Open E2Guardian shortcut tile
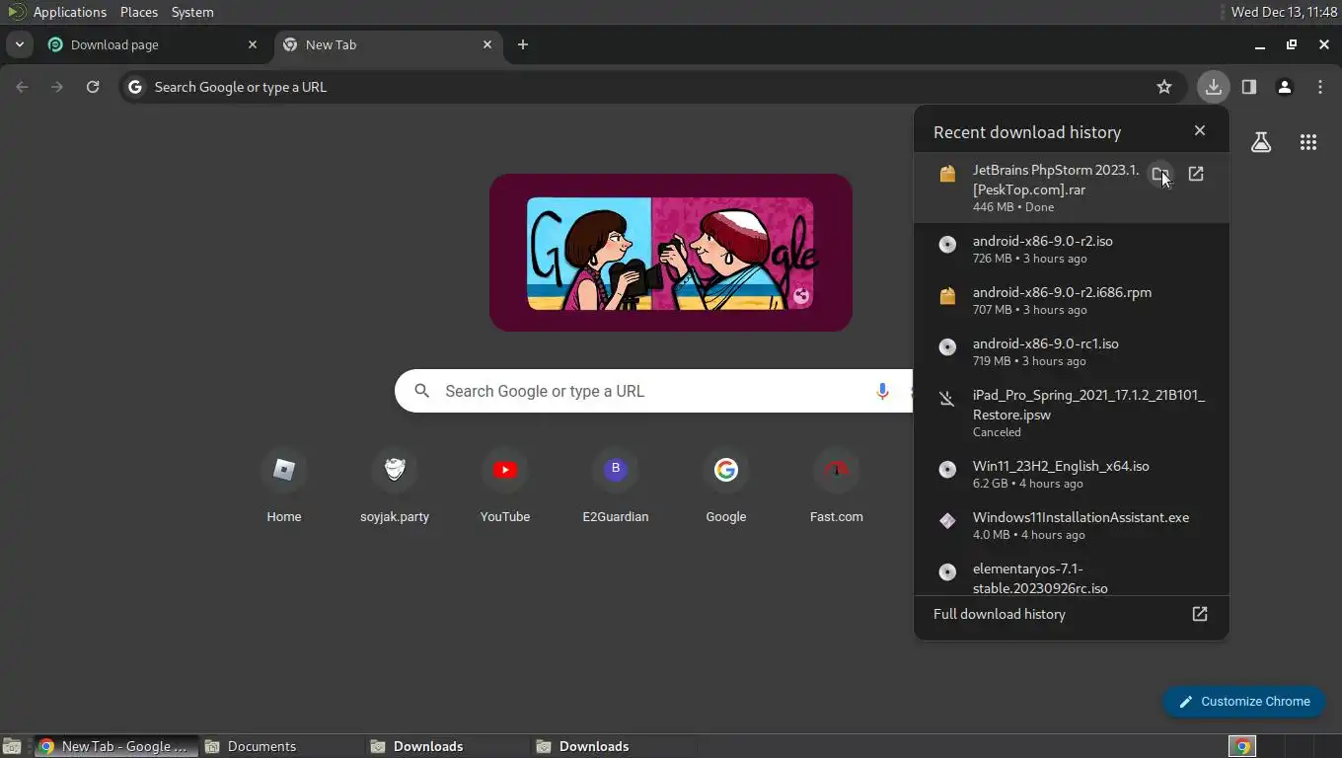This screenshot has height=758, width=1342. tap(616, 485)
